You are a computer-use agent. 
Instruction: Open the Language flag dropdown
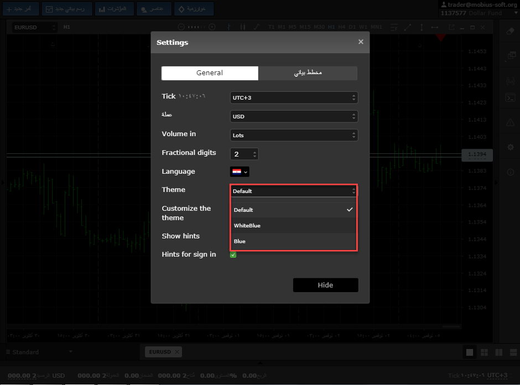click(x=240, y=172)
